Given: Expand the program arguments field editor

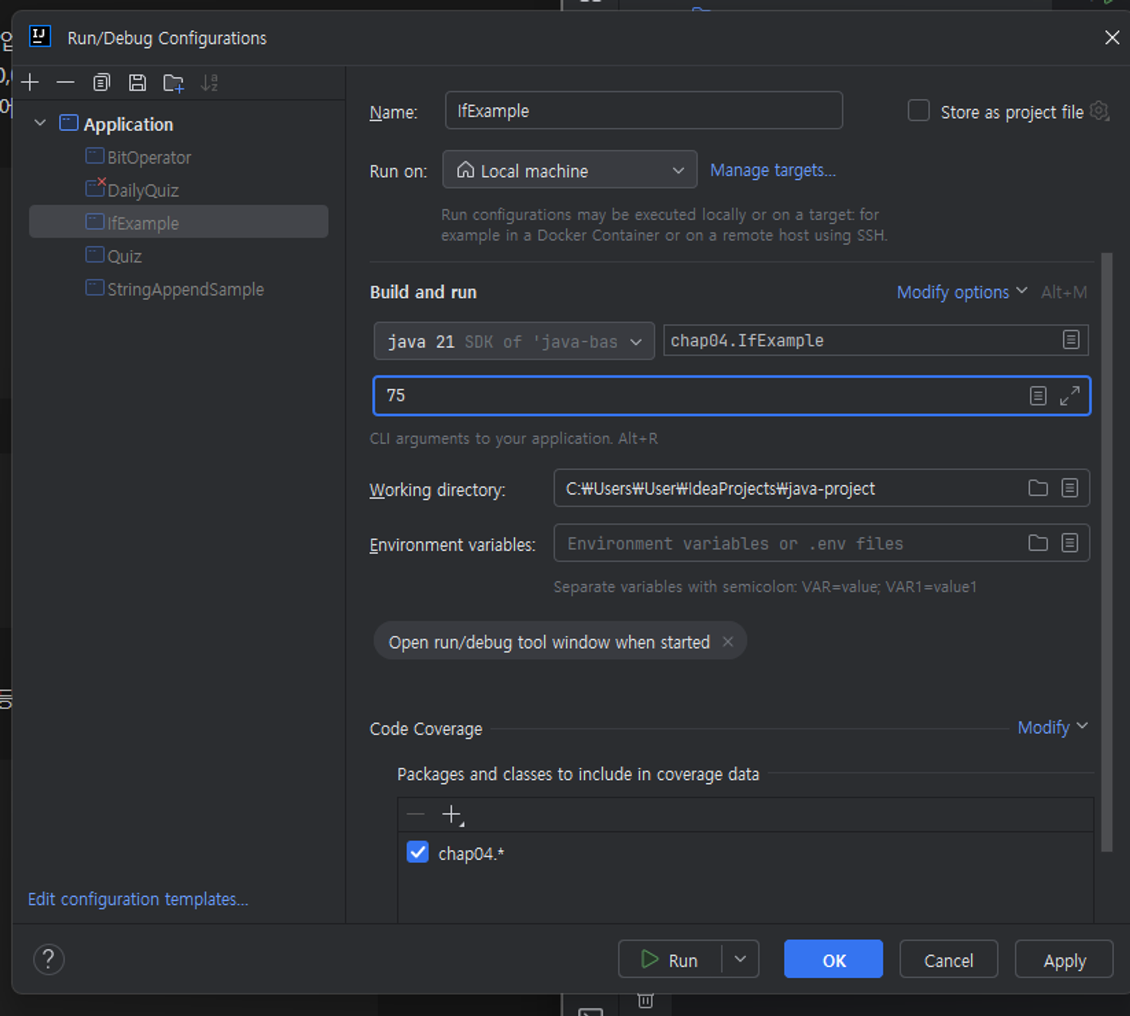Looking at the screenshot, I should pos(1070,396).
